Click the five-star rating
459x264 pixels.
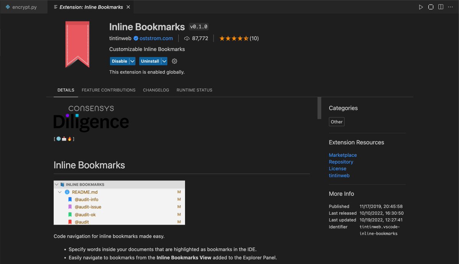[x=234, y=38]
